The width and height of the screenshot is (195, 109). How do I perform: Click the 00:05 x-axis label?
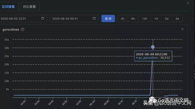106,103
